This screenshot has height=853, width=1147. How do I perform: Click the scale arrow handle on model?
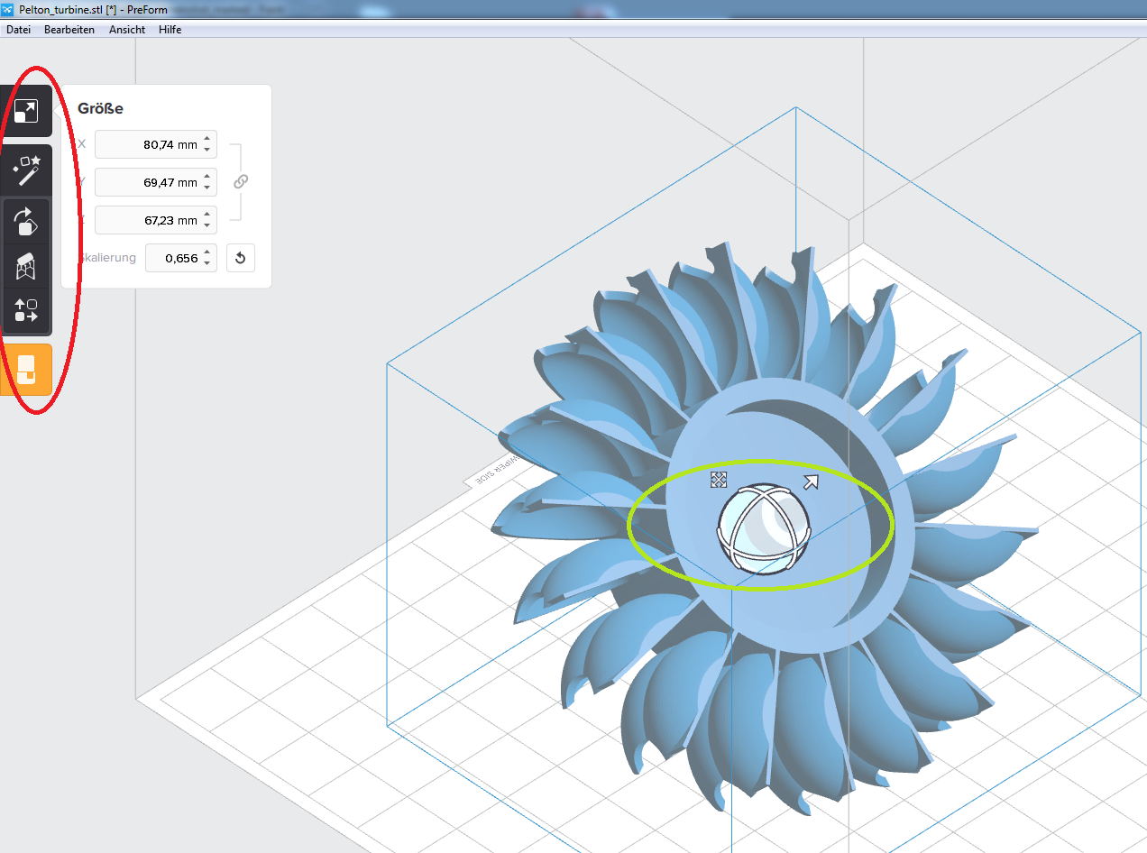click(x=811, y=482)
